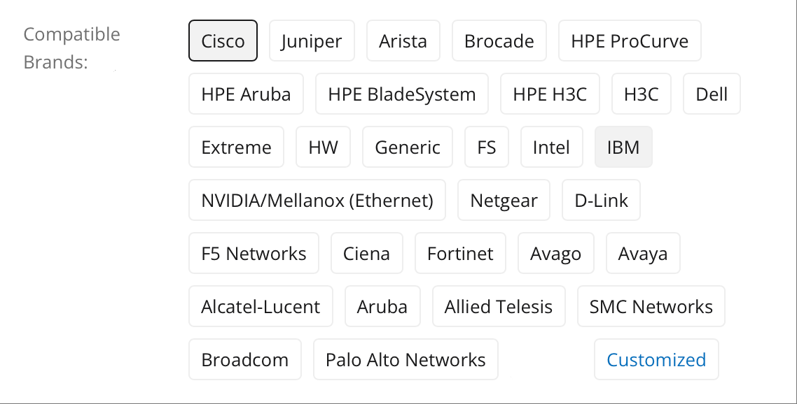Open the Customized brand link
The width and height of the screenshot is (797, 404).
[656, 360]
